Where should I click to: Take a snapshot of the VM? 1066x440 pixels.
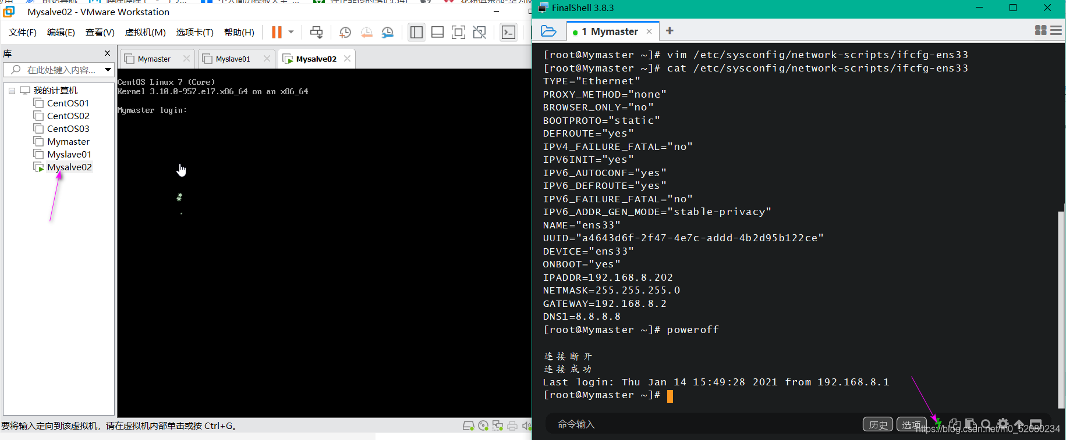(x=345, y=33)
